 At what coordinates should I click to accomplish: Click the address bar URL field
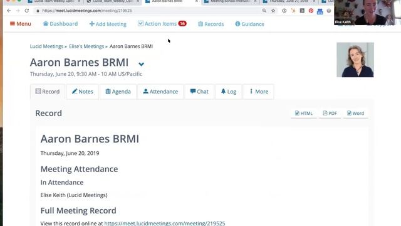click(x=148, y=11)
